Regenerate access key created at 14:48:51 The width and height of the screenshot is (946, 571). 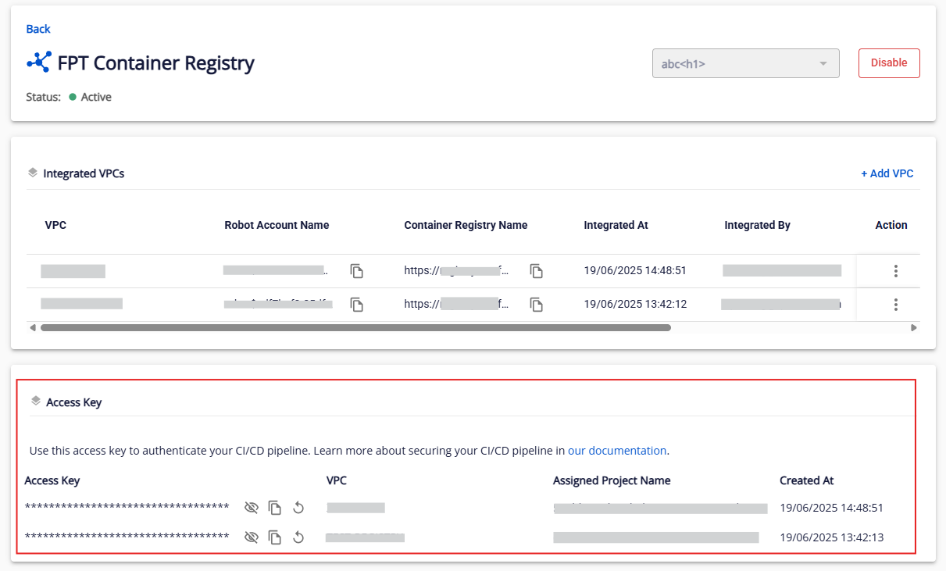[x=298, y=508]
